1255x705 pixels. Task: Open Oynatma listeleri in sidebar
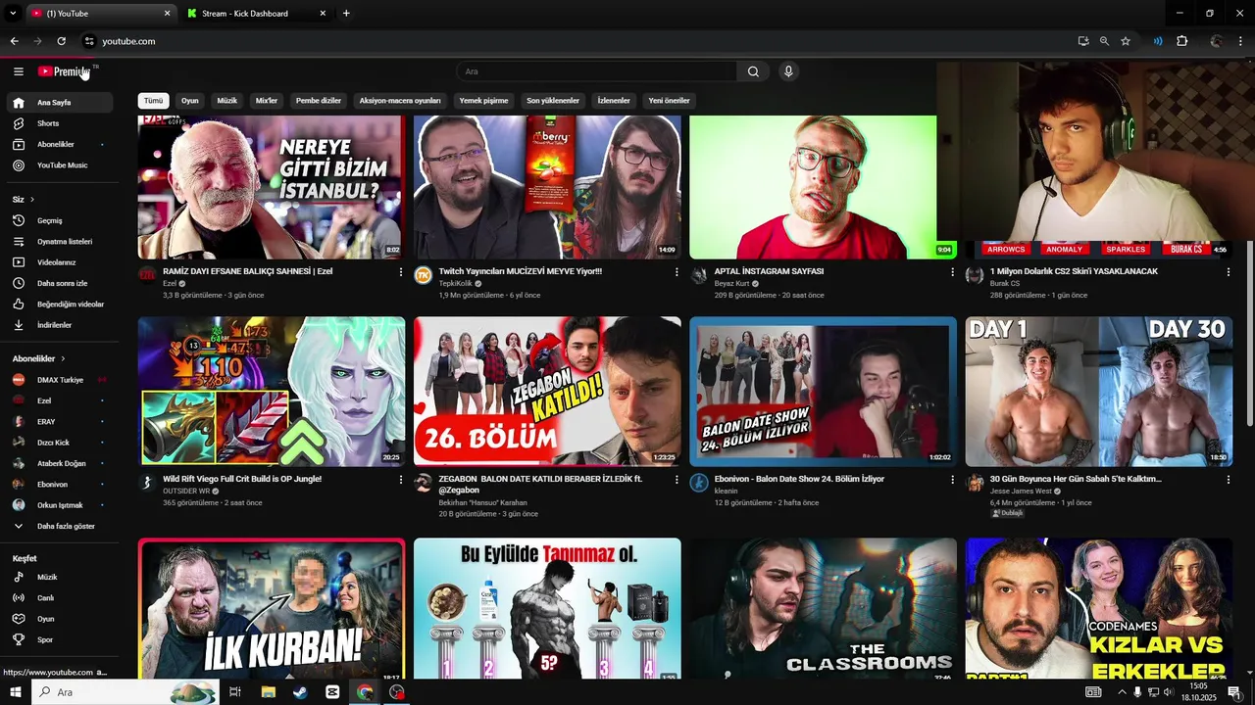tap(59, 241)
